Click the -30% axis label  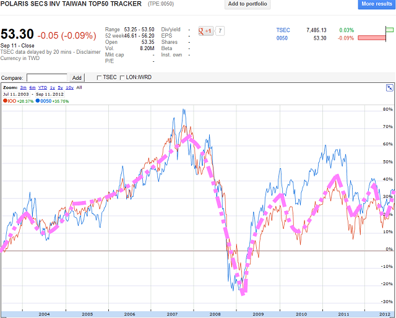(387, 301)
